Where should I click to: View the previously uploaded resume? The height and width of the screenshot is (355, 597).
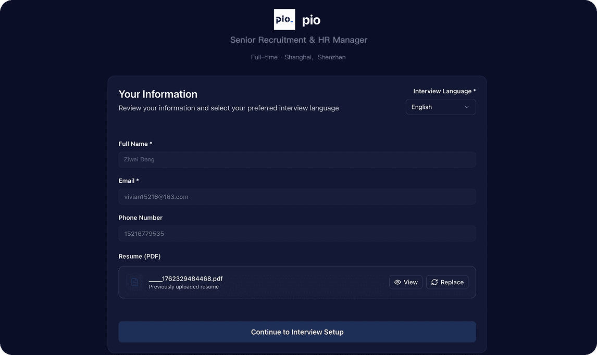pyautogui.click(x=406, y=282)
